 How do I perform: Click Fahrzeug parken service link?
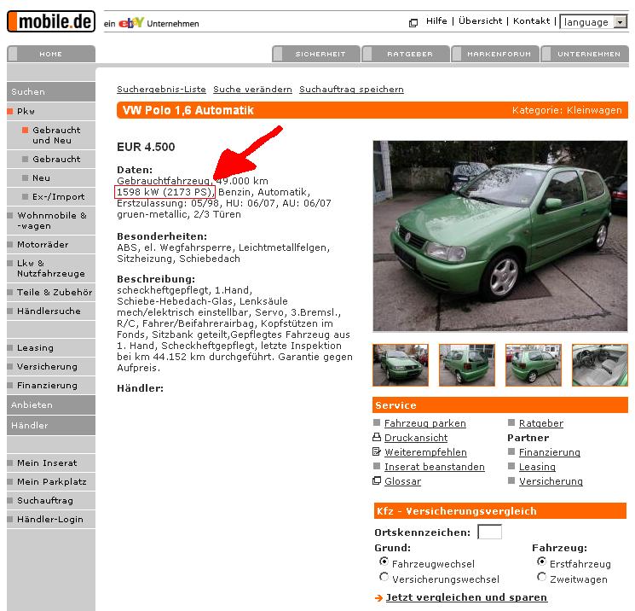425,423
